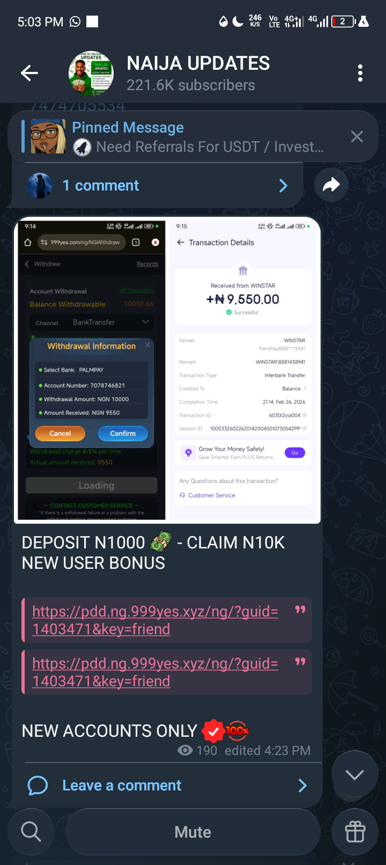Tap the quote icon on the second link block

point(300,662)
